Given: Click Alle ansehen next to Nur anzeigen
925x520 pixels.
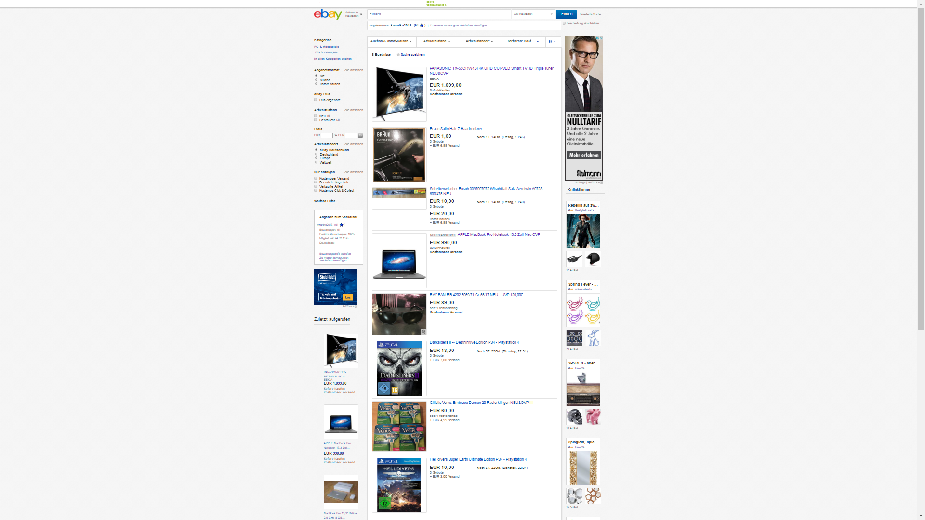Looking at the screenshot, I should [x=354, y=172].
